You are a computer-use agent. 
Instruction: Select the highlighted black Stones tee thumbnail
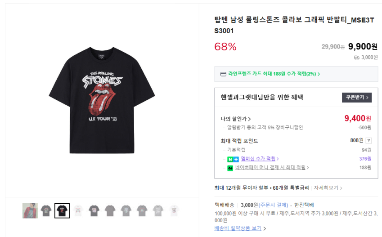62,210
